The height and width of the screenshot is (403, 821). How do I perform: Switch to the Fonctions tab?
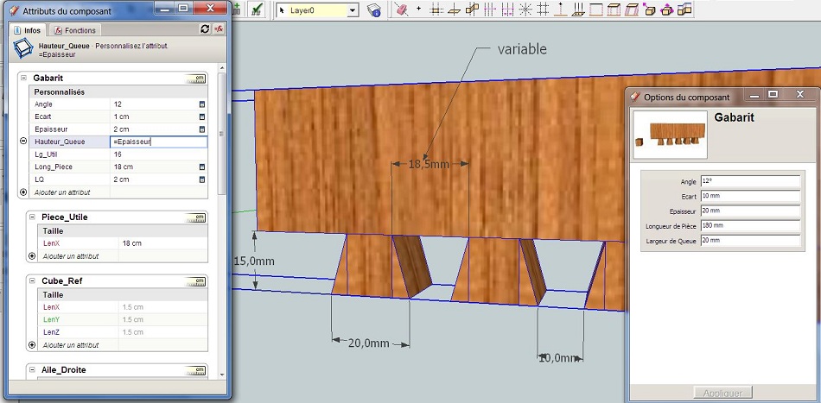(75, 30)
